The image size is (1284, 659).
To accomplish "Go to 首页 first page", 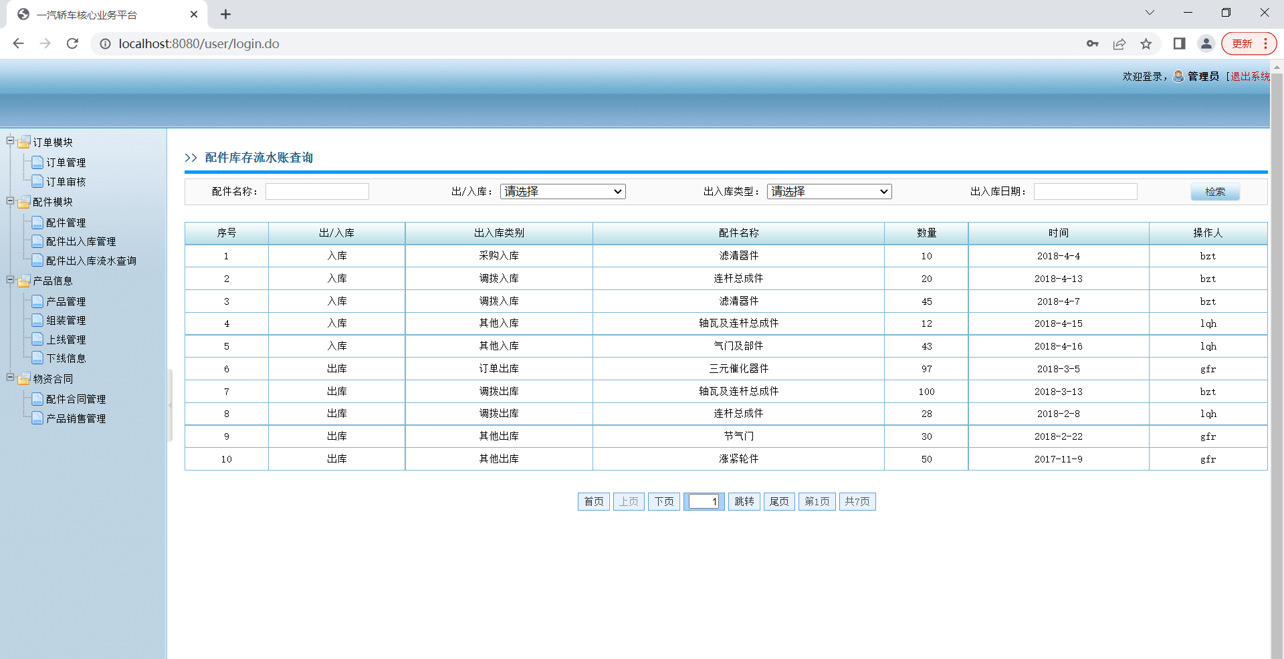I will 594,501.
